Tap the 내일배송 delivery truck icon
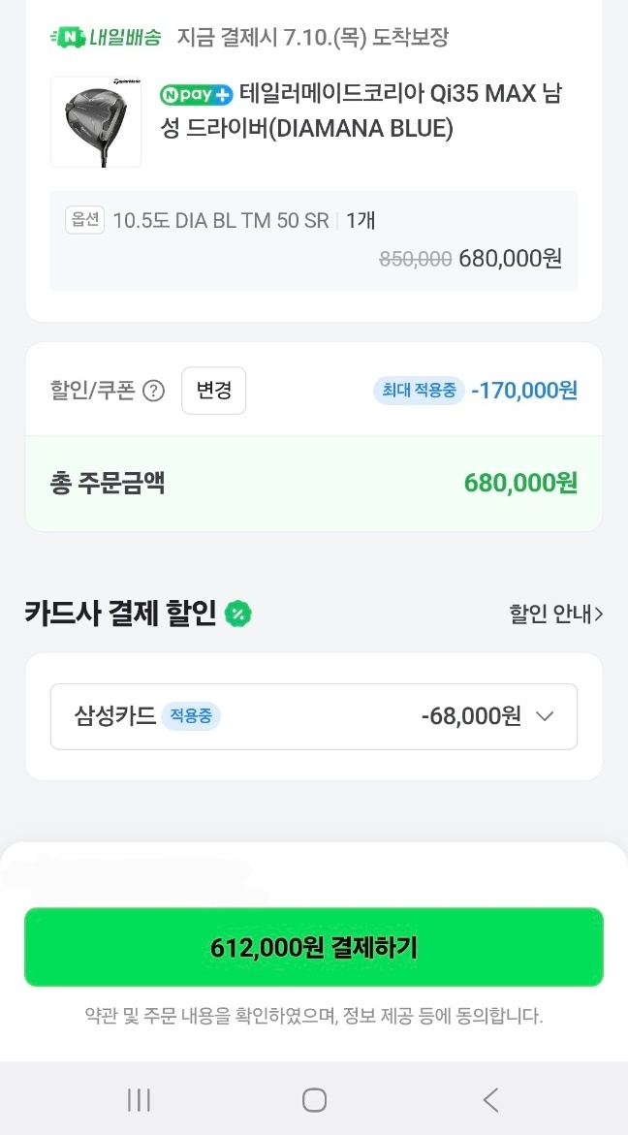This screenshot has width=628, height=1135. coord(67,38)
